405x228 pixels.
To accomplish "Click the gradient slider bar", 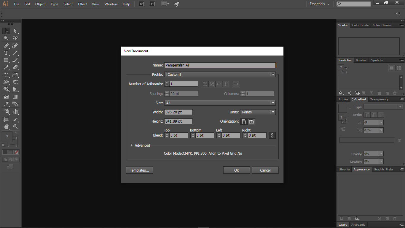I will pos(367,140).
